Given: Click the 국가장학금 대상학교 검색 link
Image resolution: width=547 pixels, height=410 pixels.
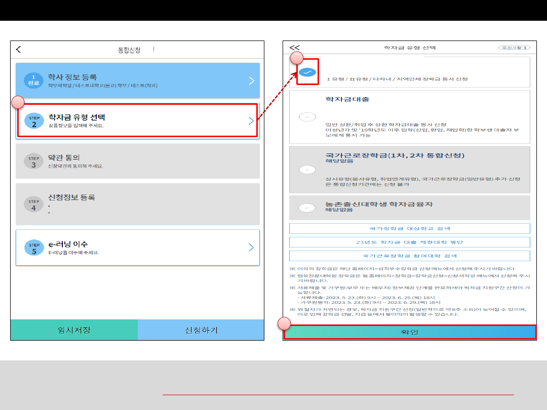Looking at the screenshot, I should click(x=409, y=229).
